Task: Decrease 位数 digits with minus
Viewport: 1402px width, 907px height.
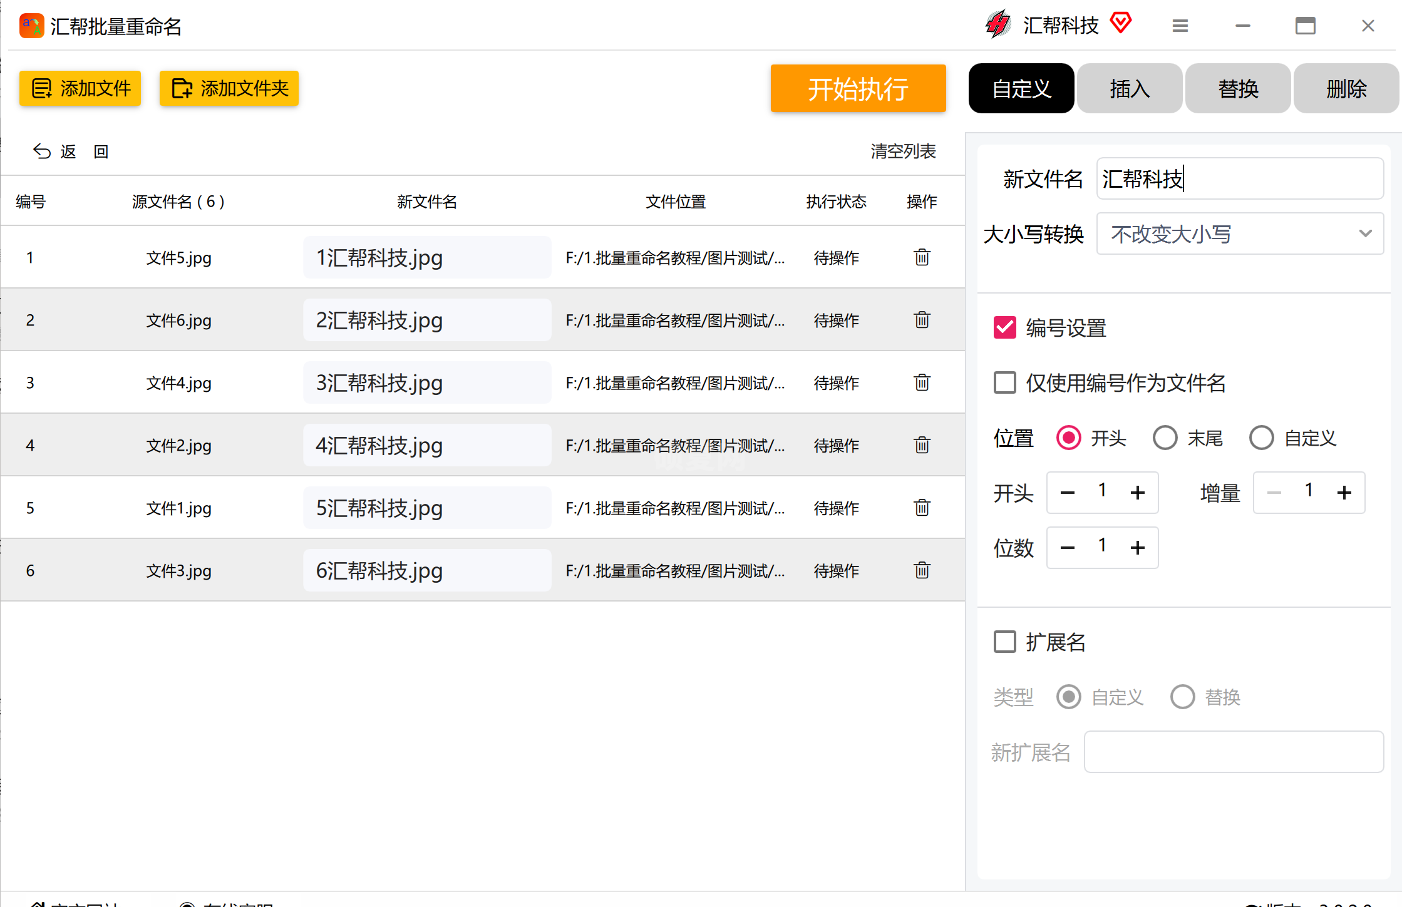Action: tap(1068, 548)
